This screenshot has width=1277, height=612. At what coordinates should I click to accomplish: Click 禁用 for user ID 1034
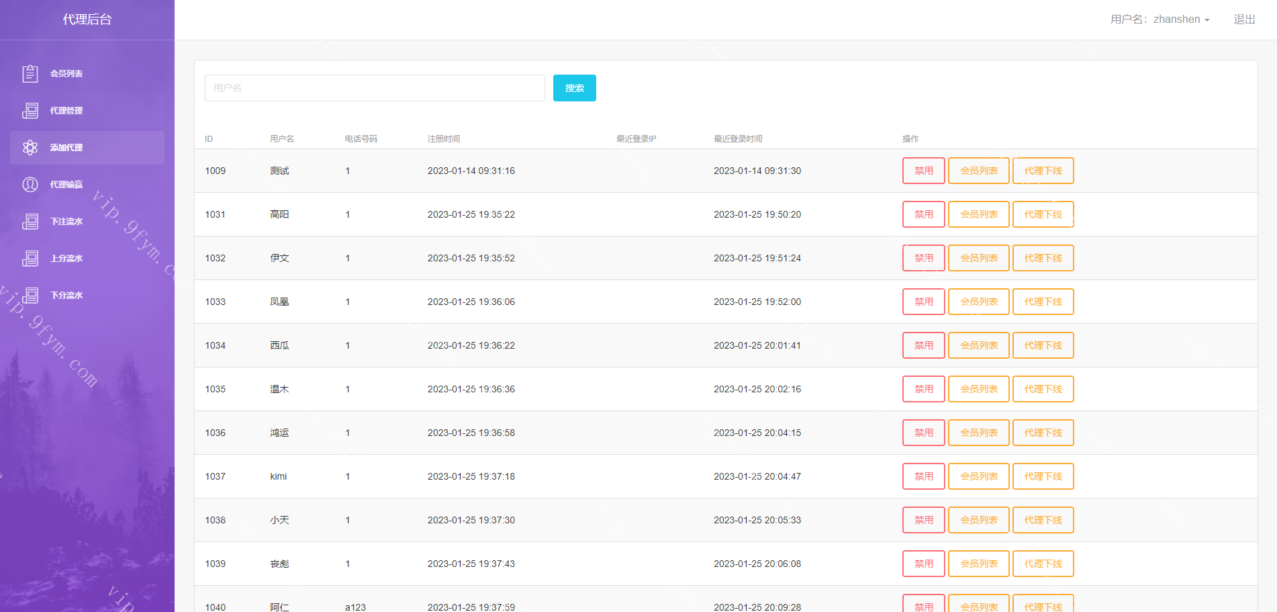[x=923, y=345]
